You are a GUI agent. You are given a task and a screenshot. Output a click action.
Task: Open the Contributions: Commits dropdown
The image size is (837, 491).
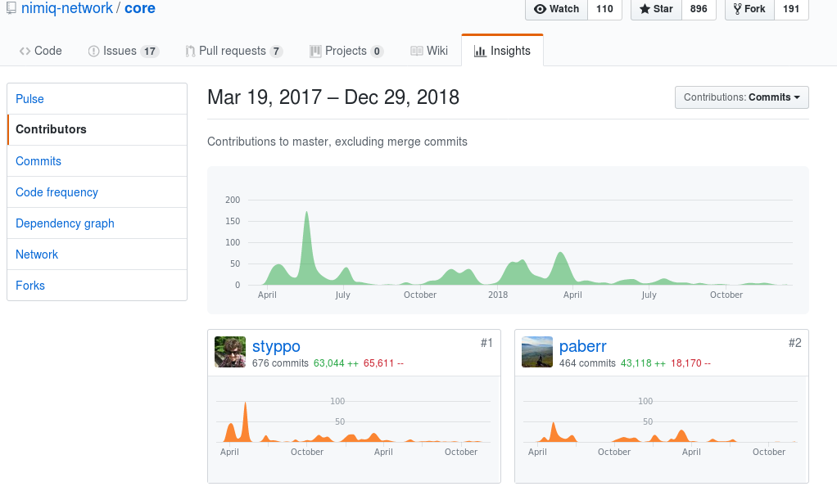pos(742,97)
